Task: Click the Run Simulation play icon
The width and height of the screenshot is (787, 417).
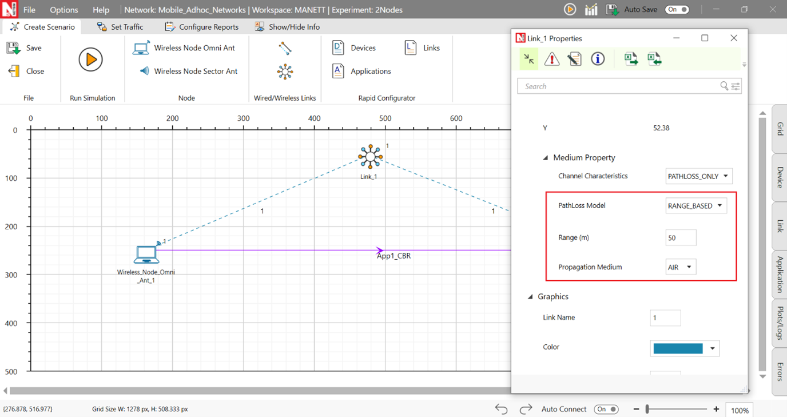Action: (90, 59)
